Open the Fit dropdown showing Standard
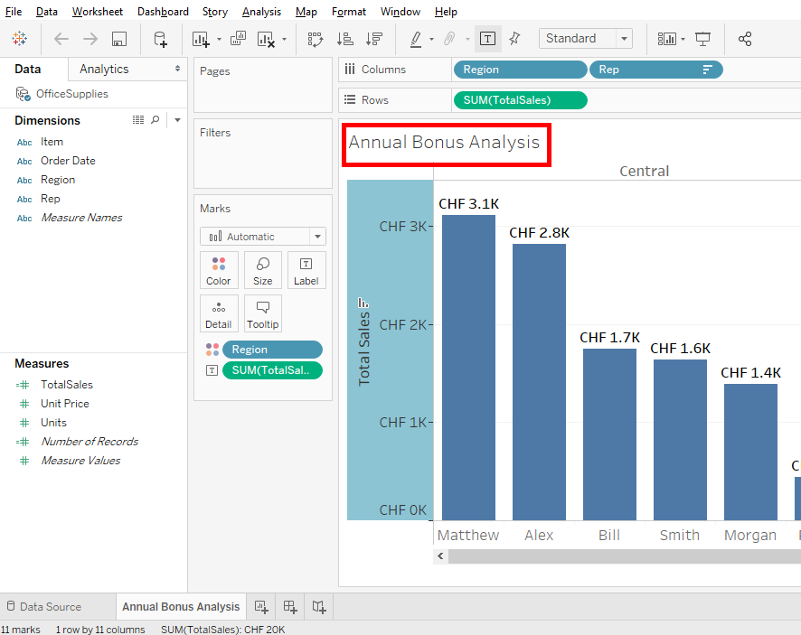This screenshot has width=801, height=635. coord(585,38)
